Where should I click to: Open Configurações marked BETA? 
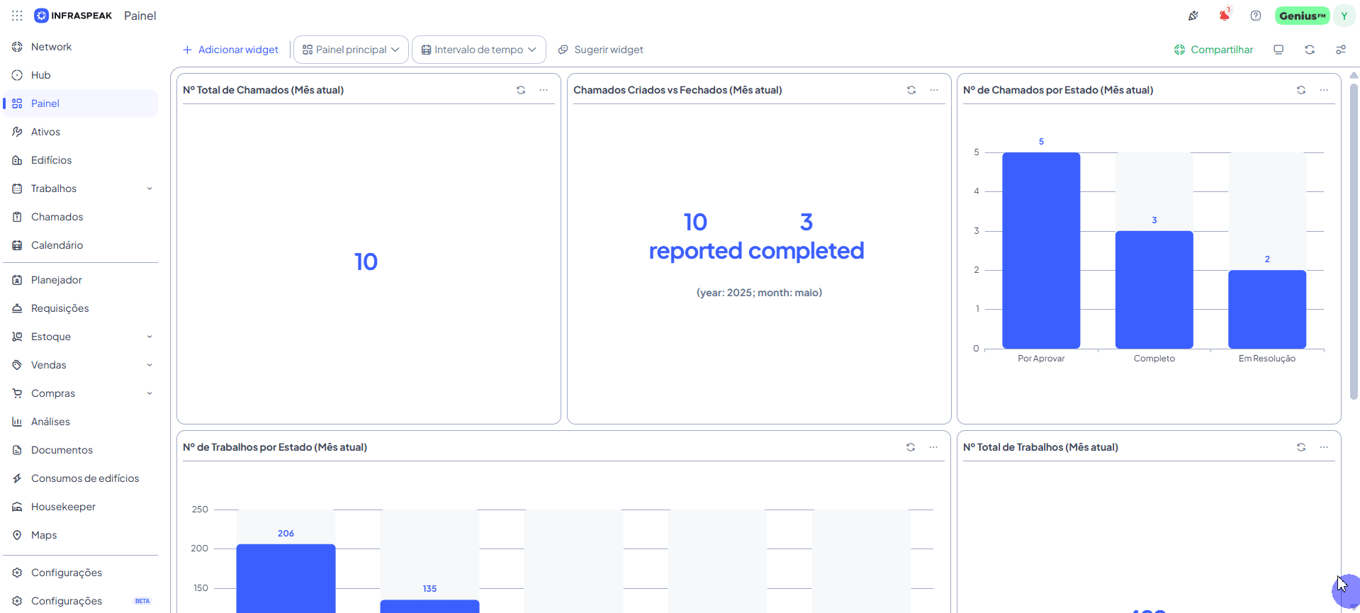point(80,601)
